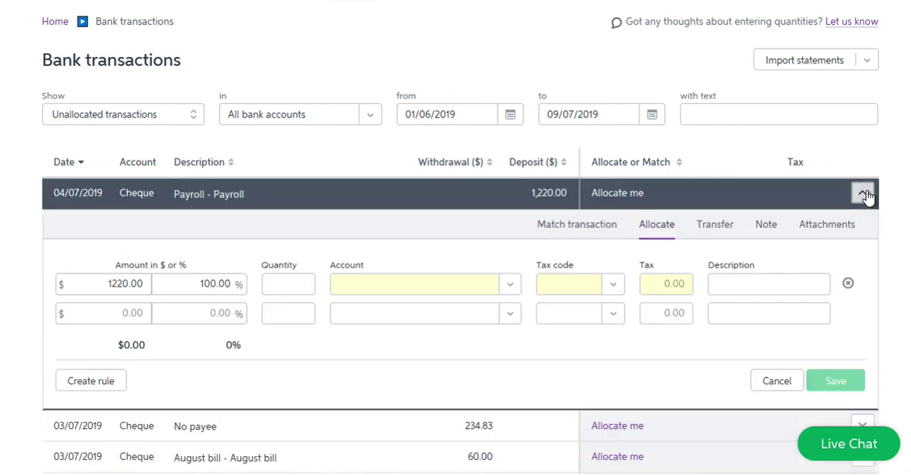Viewport: 911px width, 475px height.
Task: Click the 'Let us know' feedback link
Action: [x=851, y=21]
